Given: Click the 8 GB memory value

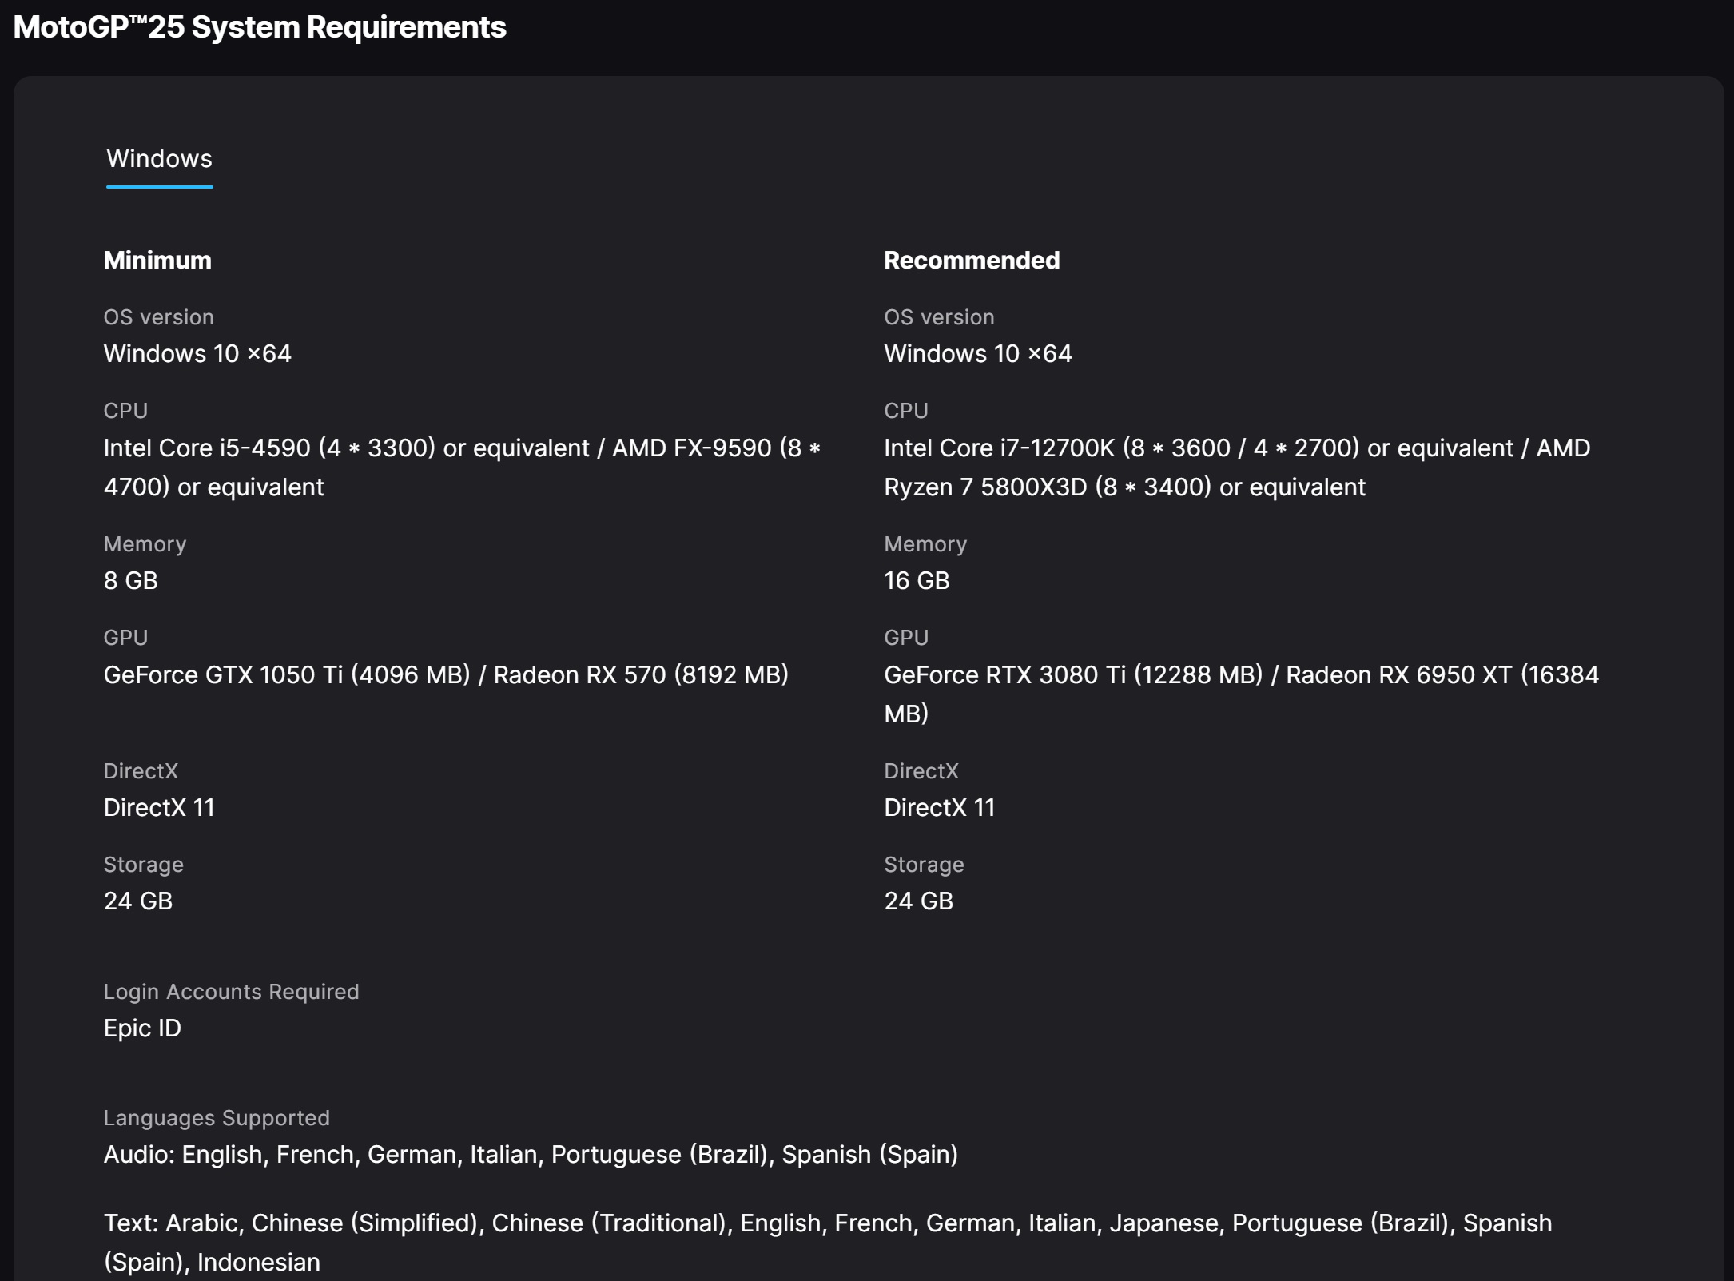Looking at the screenshot, I should pos(131,580).
